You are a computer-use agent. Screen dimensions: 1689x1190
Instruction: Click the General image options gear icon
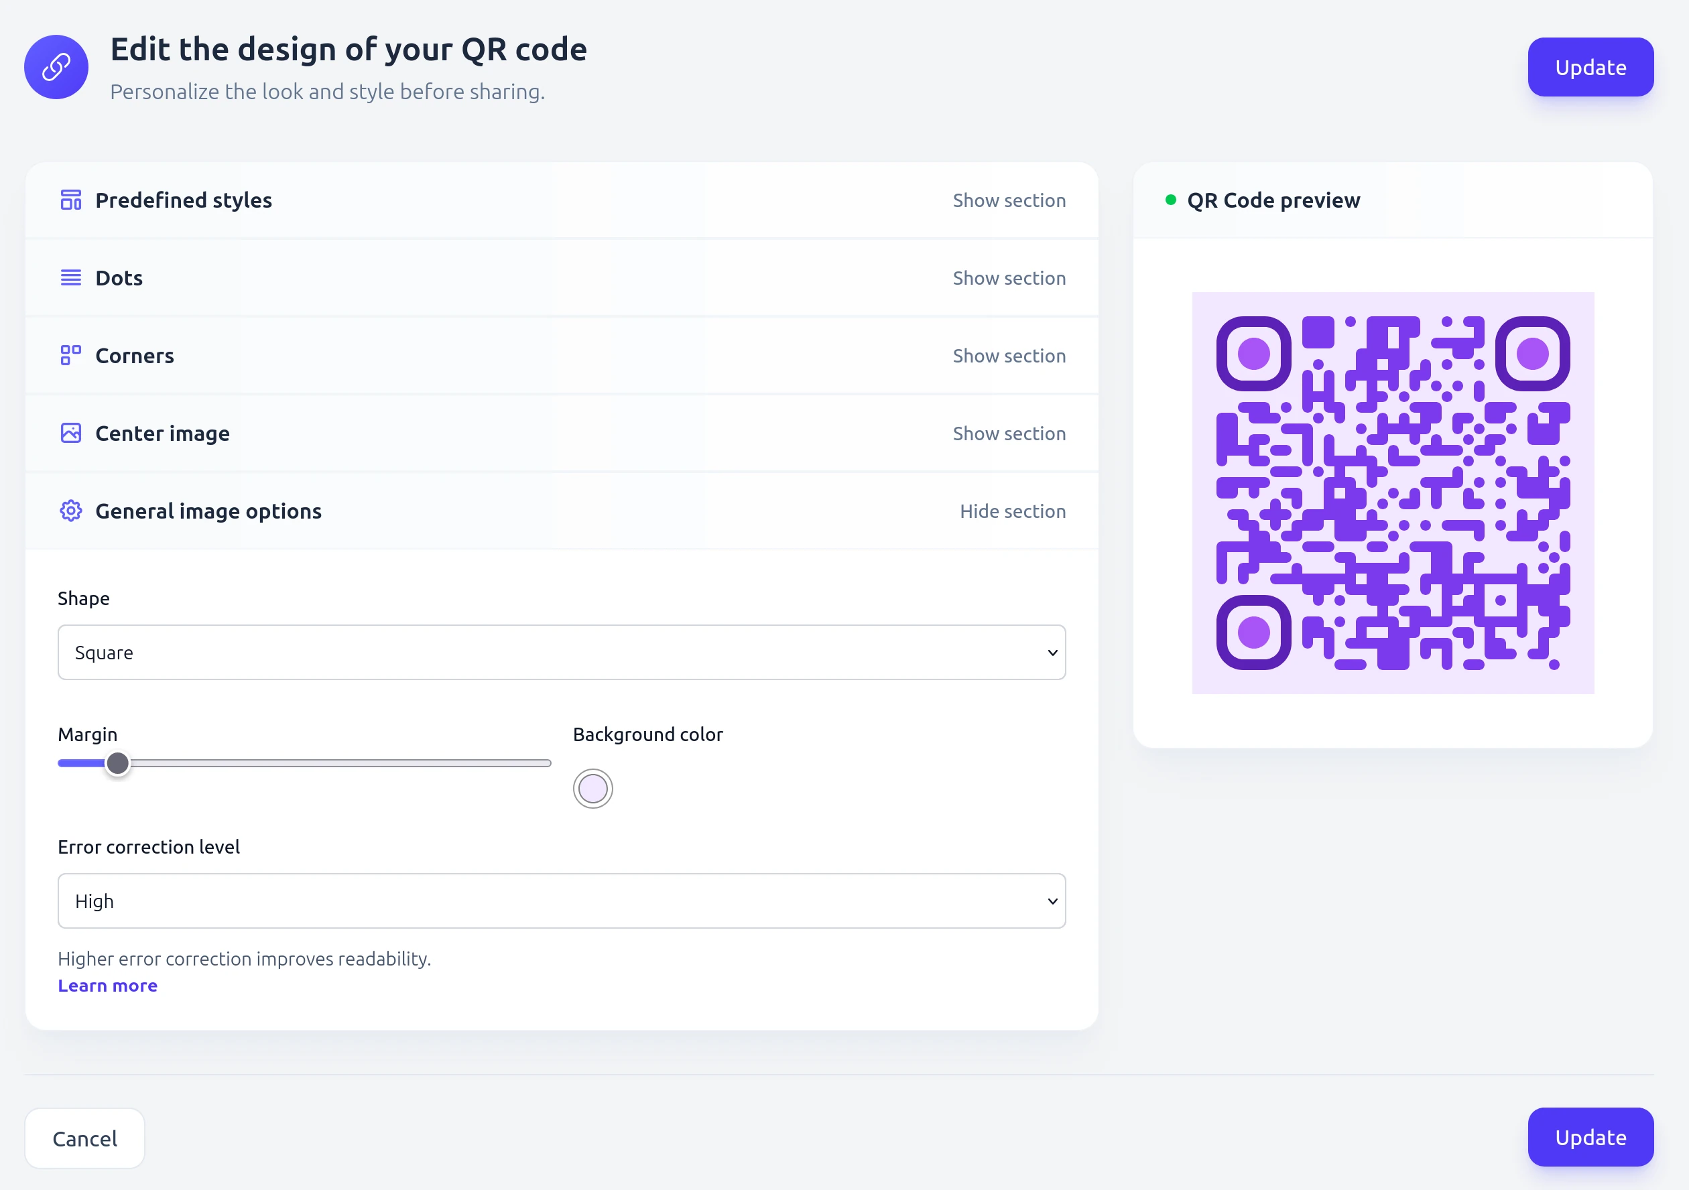click(x=70, y=511)
